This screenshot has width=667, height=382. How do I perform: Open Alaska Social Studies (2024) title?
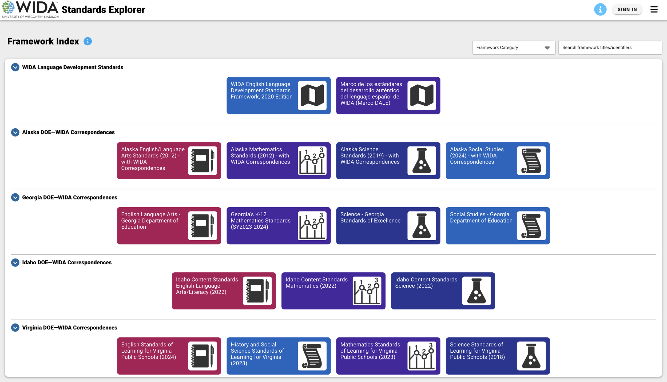(x=477, y=156)
